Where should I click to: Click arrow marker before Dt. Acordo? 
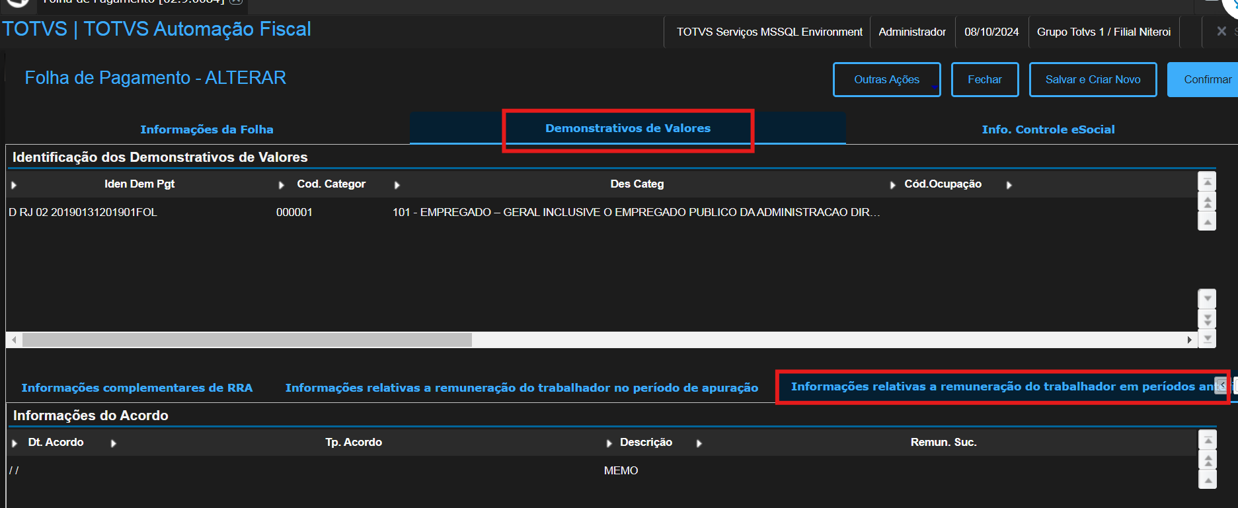(14, 443)
